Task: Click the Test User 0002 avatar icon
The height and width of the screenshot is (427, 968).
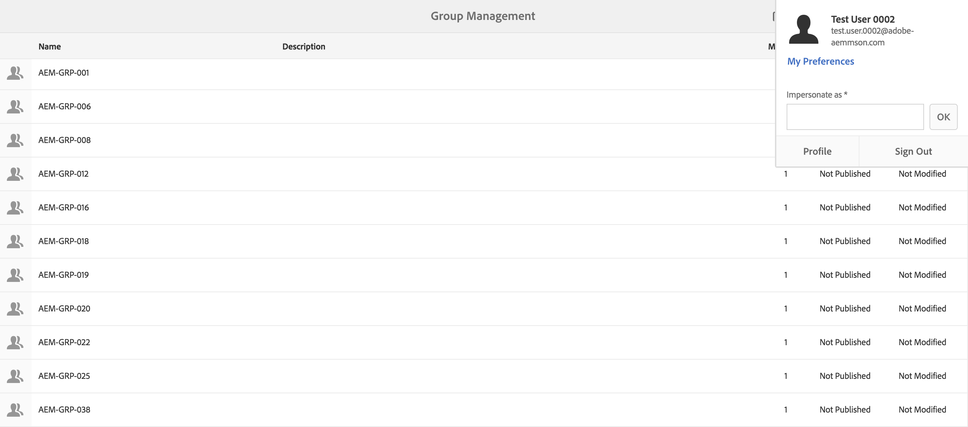Action: [803, 29]
